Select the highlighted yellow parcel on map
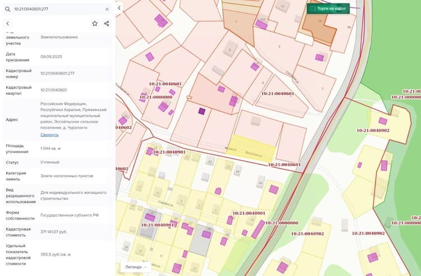 click(251, 148)
